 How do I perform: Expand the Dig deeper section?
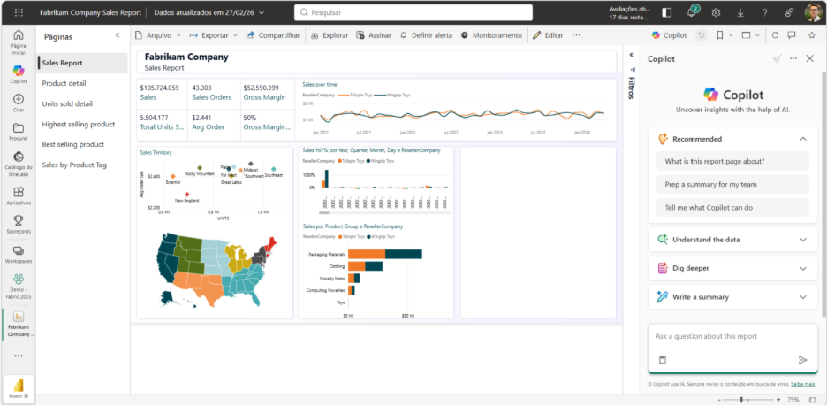802,268
